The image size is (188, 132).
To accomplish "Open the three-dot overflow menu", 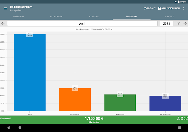I will pyautogui.click(x=184, y=8).
